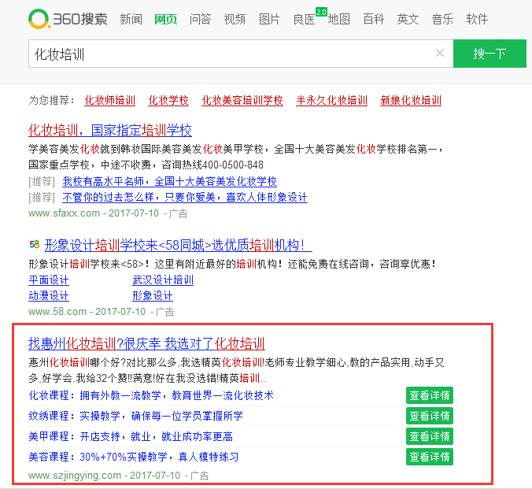Open the 找惠州化妆培训 result title
Image resolution: width=532 pixels, height=489 pixels.
(x=146, y=343)
